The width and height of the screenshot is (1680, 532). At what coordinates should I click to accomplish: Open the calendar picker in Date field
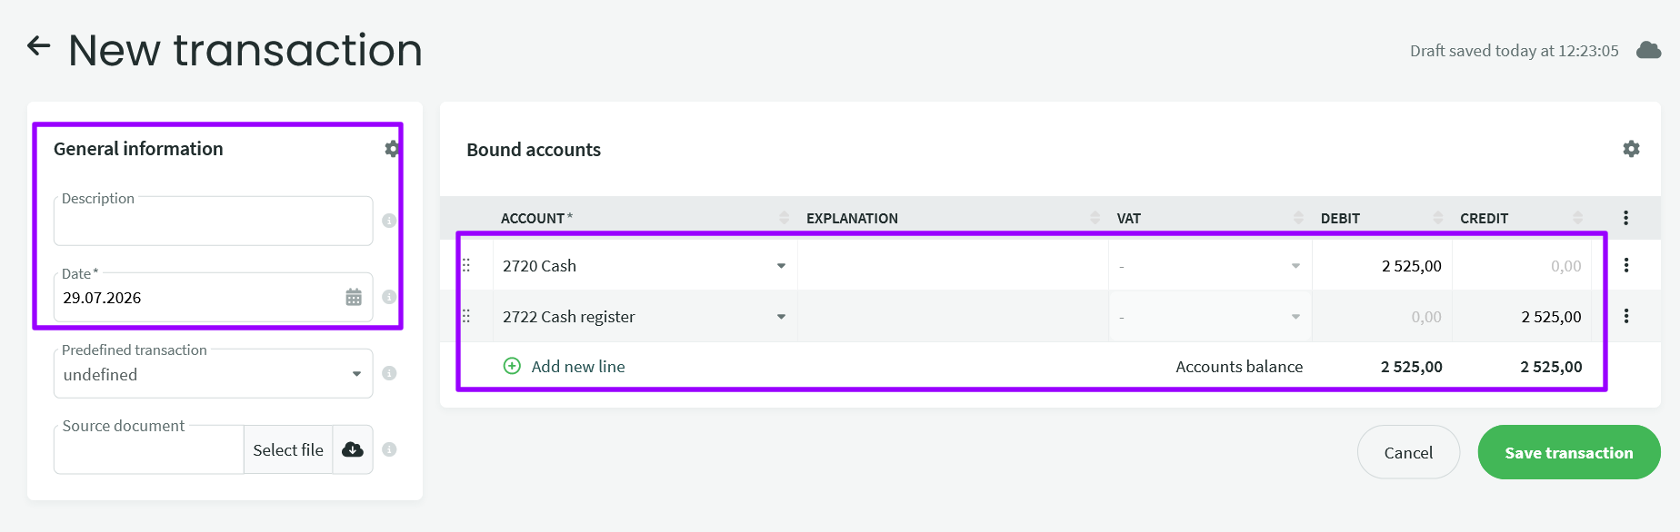[x=354, y=297]
